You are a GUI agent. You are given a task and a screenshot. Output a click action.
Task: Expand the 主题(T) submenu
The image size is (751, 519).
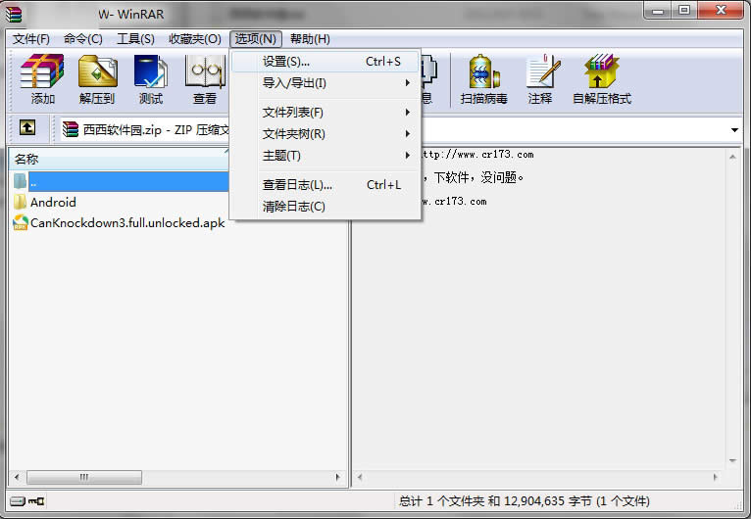point(325,156)
